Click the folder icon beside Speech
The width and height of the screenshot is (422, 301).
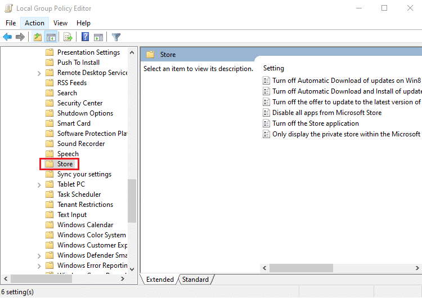click(50, 154)
